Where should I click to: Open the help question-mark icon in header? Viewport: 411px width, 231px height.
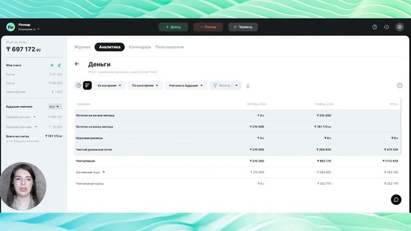click(x=374, y=27)
